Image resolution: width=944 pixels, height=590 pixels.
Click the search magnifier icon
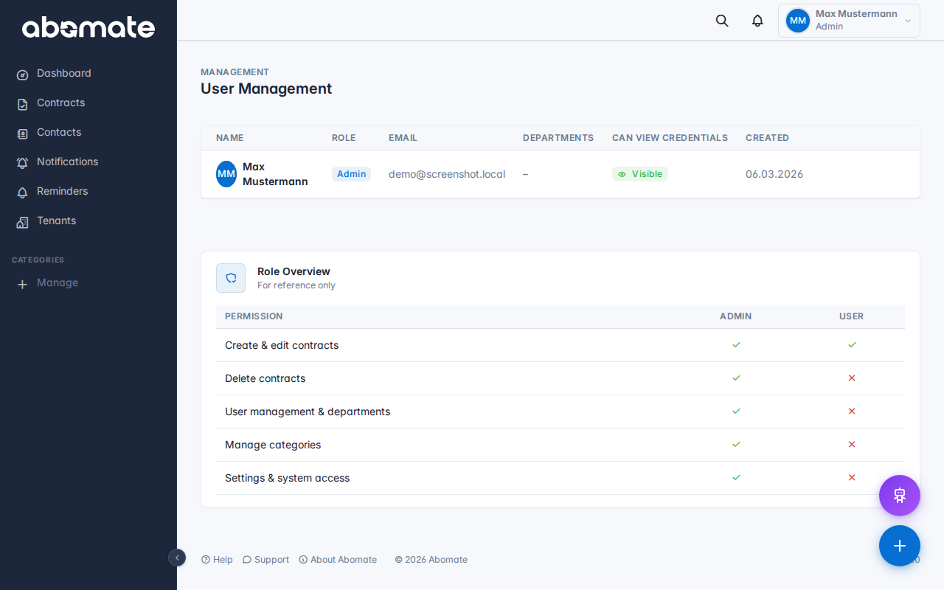[721, 21]
